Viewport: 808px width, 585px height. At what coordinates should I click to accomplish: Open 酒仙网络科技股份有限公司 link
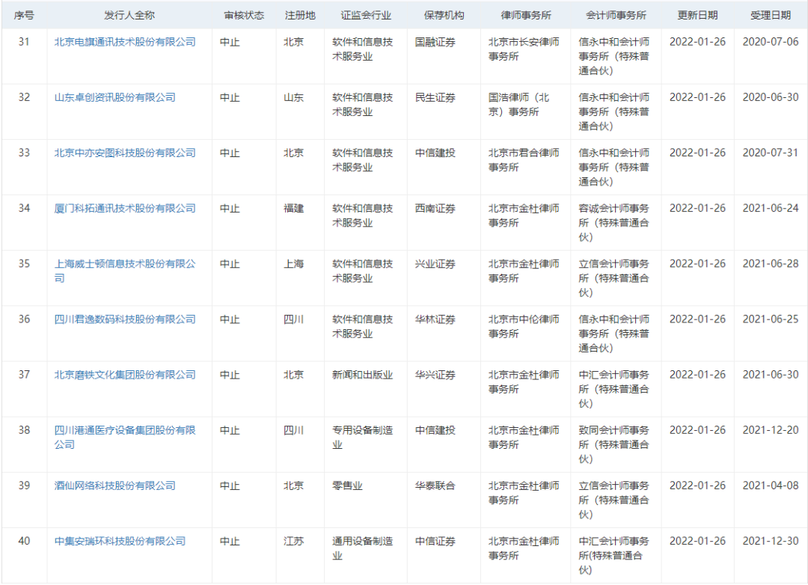(x=115, y=486)
